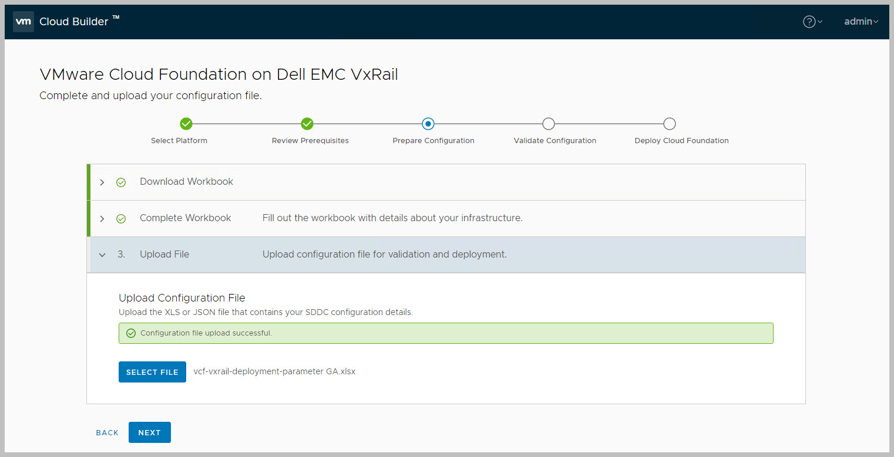The width and height of the screenshot is (894, 457).
Task: Expand the Complete Workbook section chevron
Action: (x=102, y=219)
